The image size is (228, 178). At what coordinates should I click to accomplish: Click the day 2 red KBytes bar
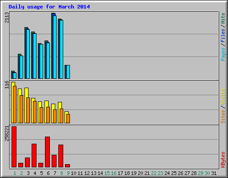(x=21, y=165)
